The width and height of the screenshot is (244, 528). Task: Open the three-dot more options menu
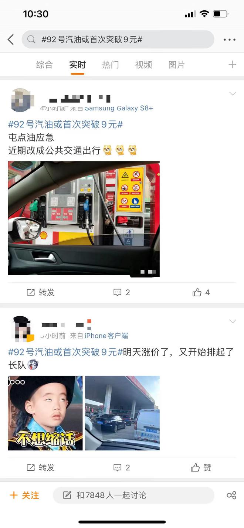click(229, 40)
